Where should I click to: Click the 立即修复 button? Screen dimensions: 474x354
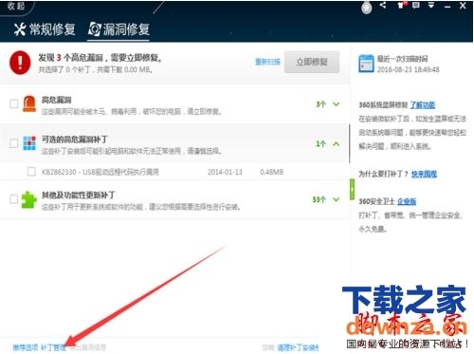coord(312,62)
